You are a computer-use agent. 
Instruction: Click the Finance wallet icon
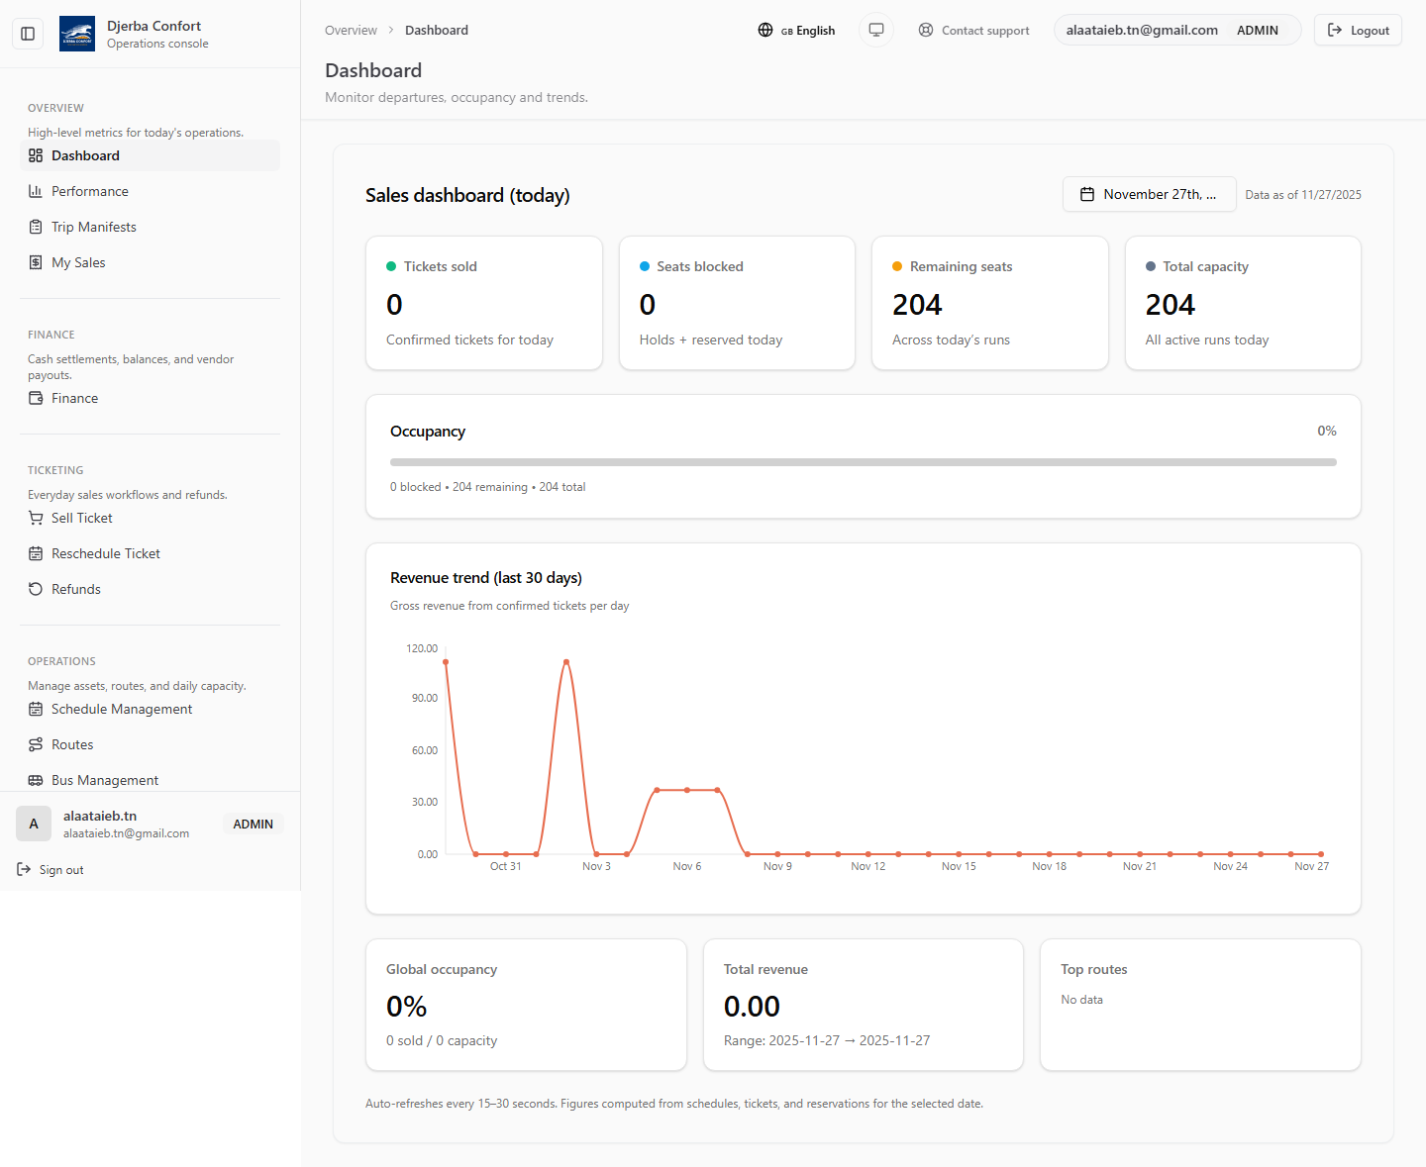coord(36,398)
